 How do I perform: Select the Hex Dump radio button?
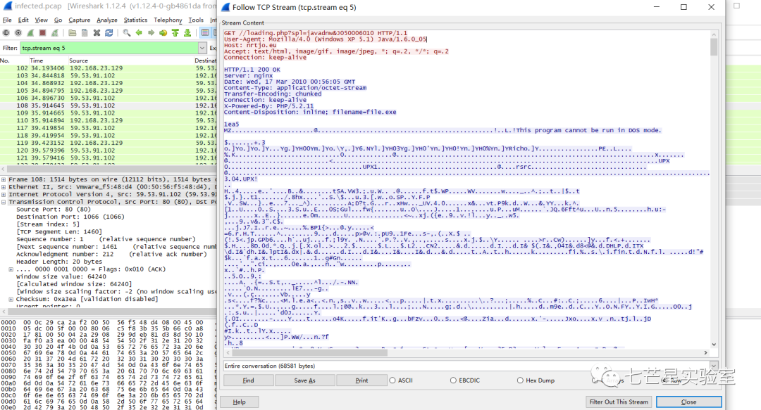[520, 380]
